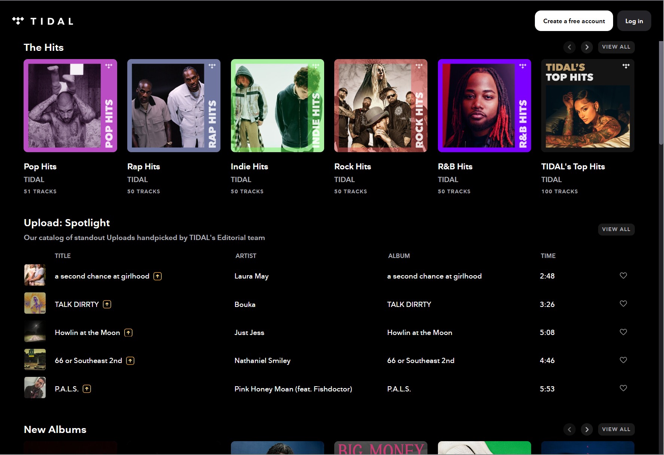Screen dimensions: 664x455
Task: Click the R&B Hits title link
Action: [455, 167]
